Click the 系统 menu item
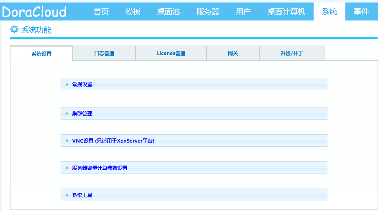Image resolution: width=378 pixels, height=212 pixels. pos(329,11)
